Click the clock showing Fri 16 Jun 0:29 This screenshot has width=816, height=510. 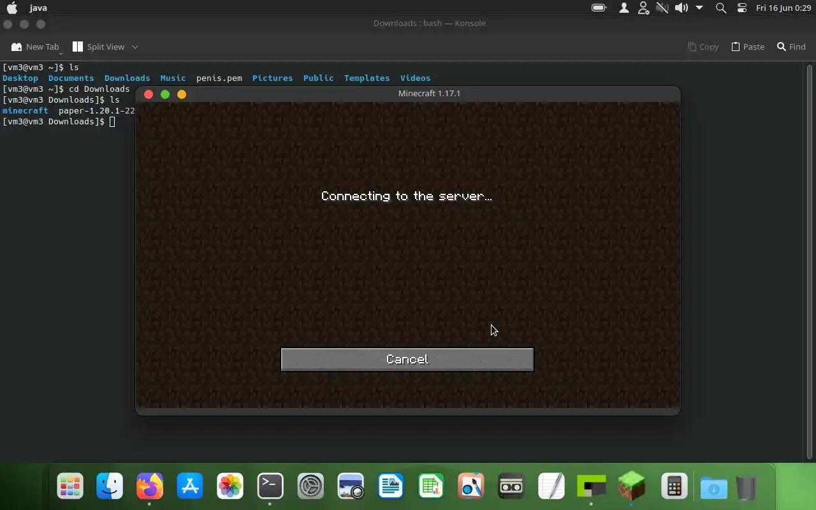pyautogui.click(x=783, y=8)
